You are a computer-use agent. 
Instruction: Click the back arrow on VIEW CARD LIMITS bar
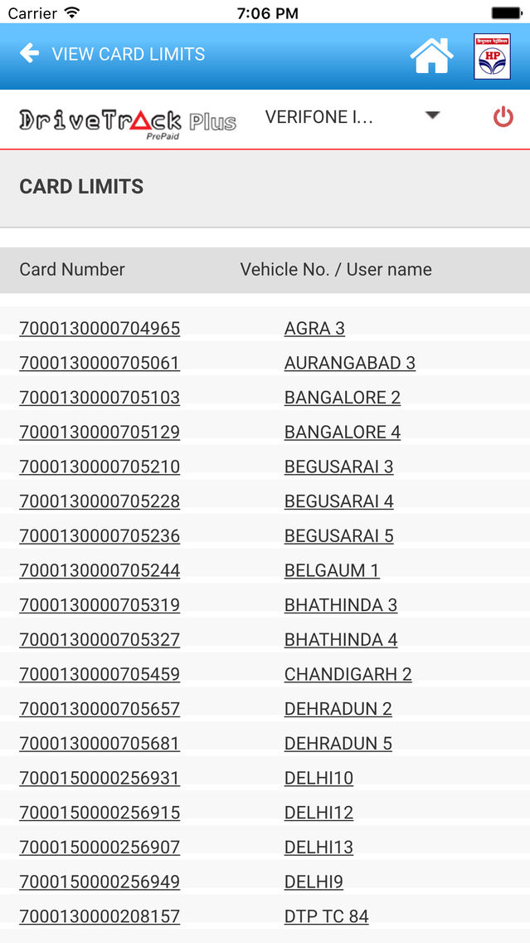[x=29, y=54]
